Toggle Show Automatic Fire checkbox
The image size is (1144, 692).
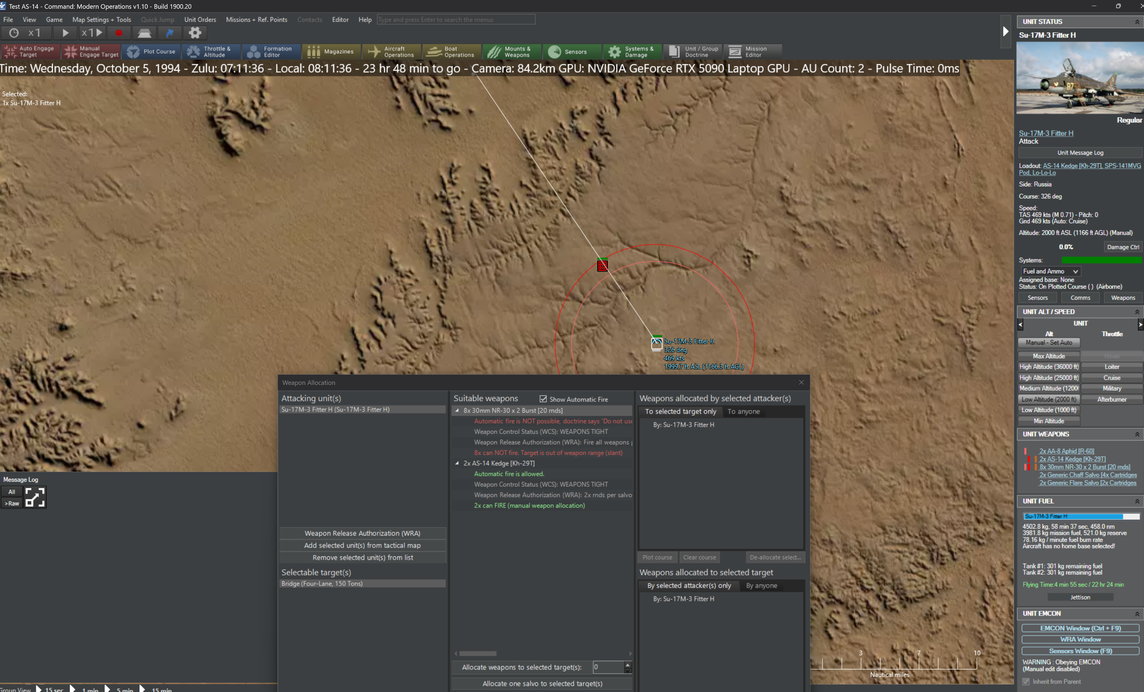pos(543,399)
